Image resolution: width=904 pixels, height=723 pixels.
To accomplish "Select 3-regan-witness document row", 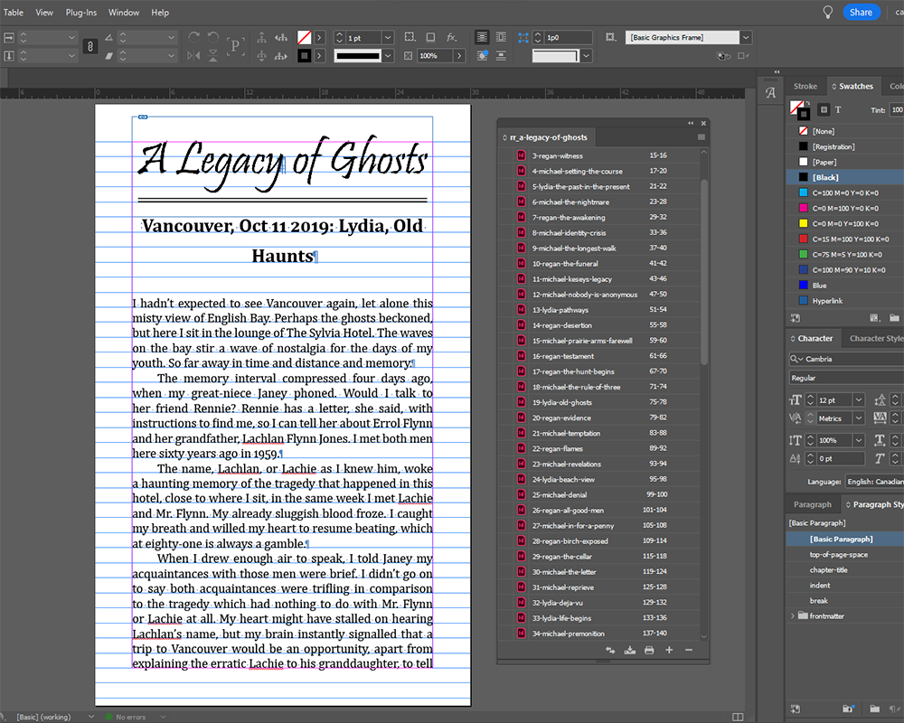I will (599, 155).
